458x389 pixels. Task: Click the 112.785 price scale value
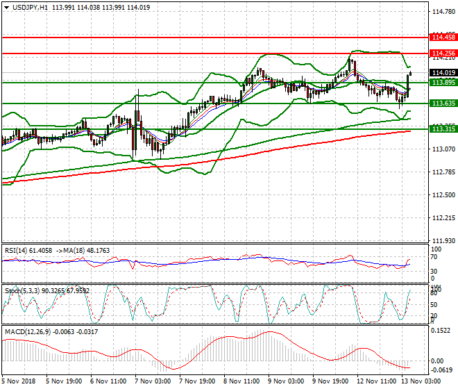[x=443, y=172]
